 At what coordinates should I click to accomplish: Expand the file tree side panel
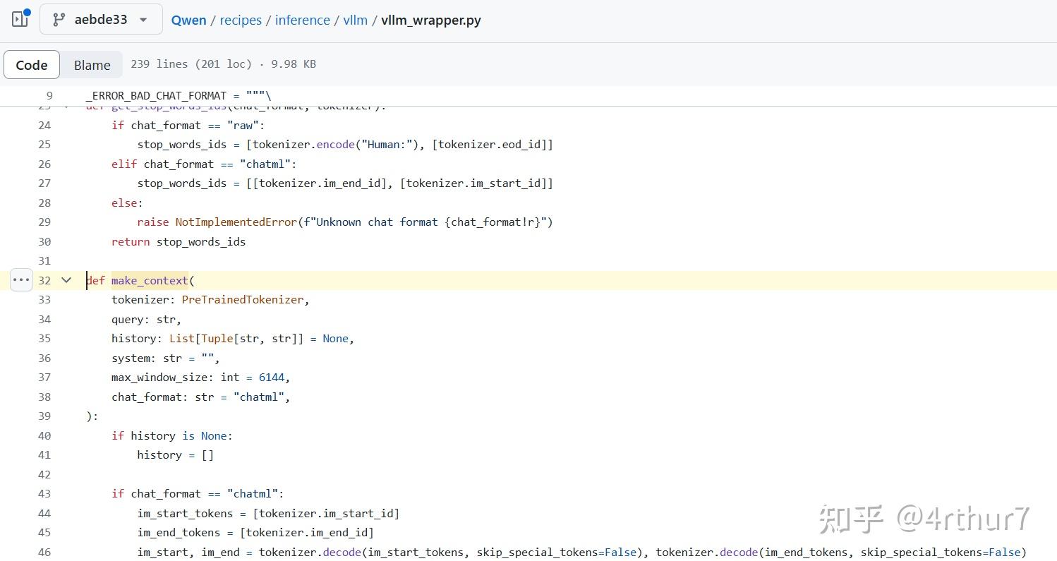tap(20, 20)
